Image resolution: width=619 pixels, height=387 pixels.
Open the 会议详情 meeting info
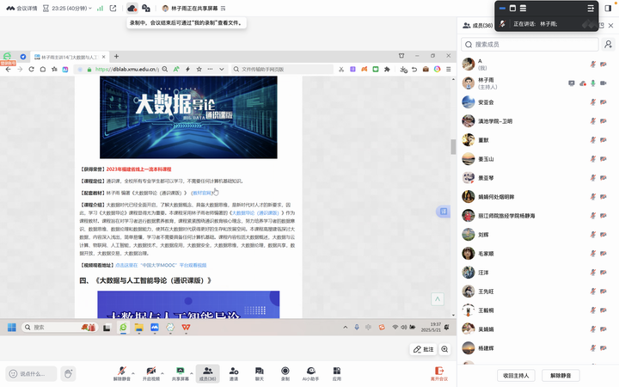click(21, 9)
